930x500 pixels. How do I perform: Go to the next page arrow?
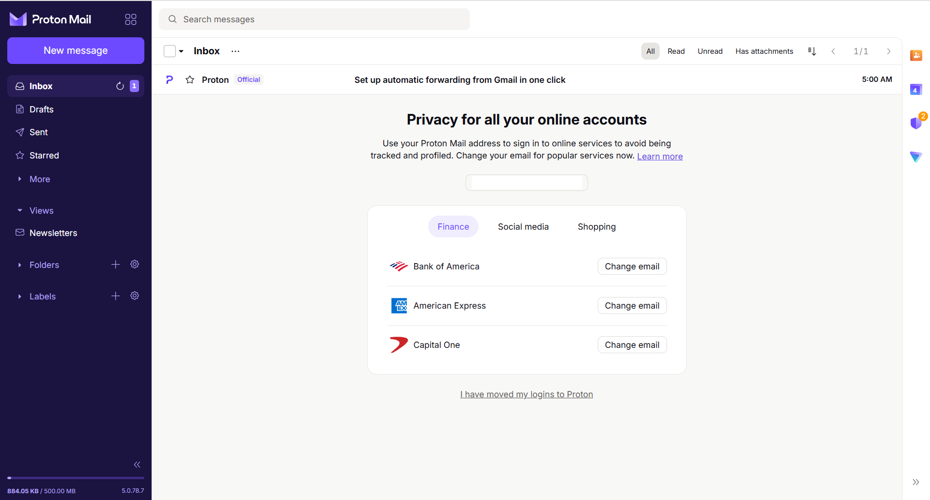[x=888, y=51]
